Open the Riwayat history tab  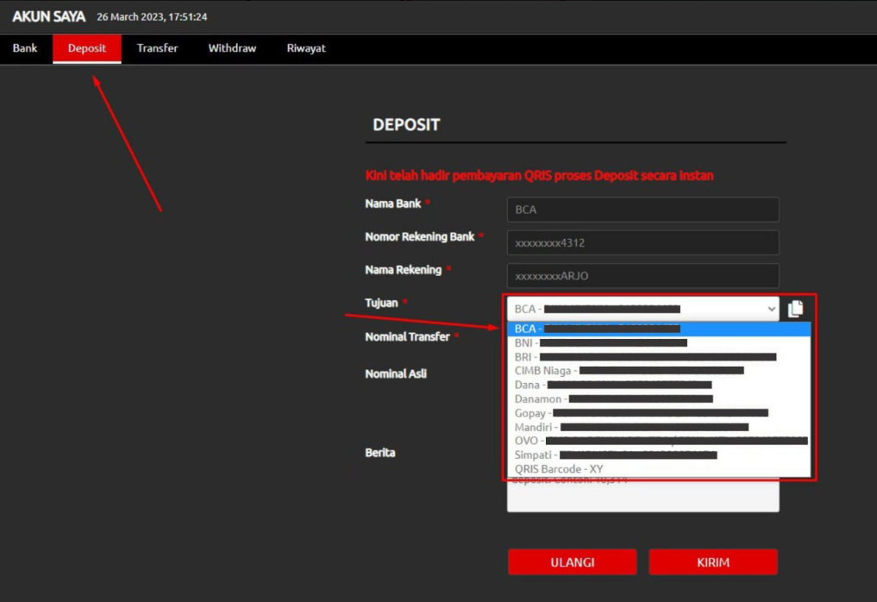pos(306,48)
